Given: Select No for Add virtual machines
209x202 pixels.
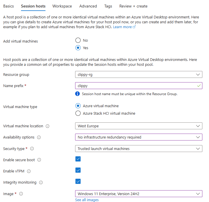Looking at the screenshot, I should (x=78, y=40).
